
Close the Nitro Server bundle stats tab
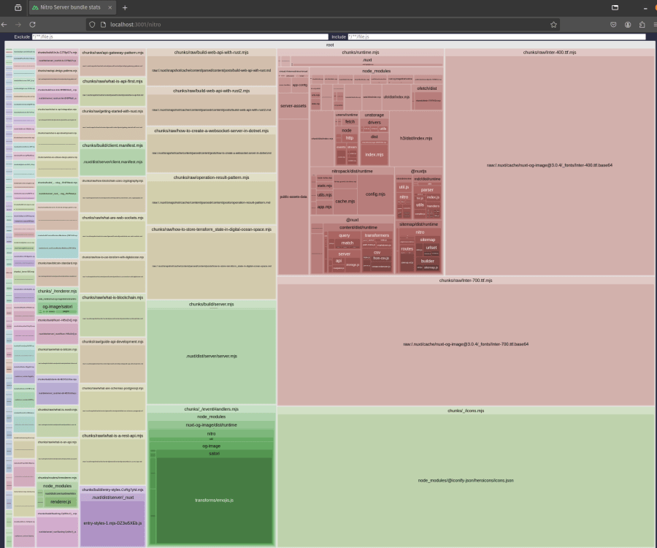point(109,7)
